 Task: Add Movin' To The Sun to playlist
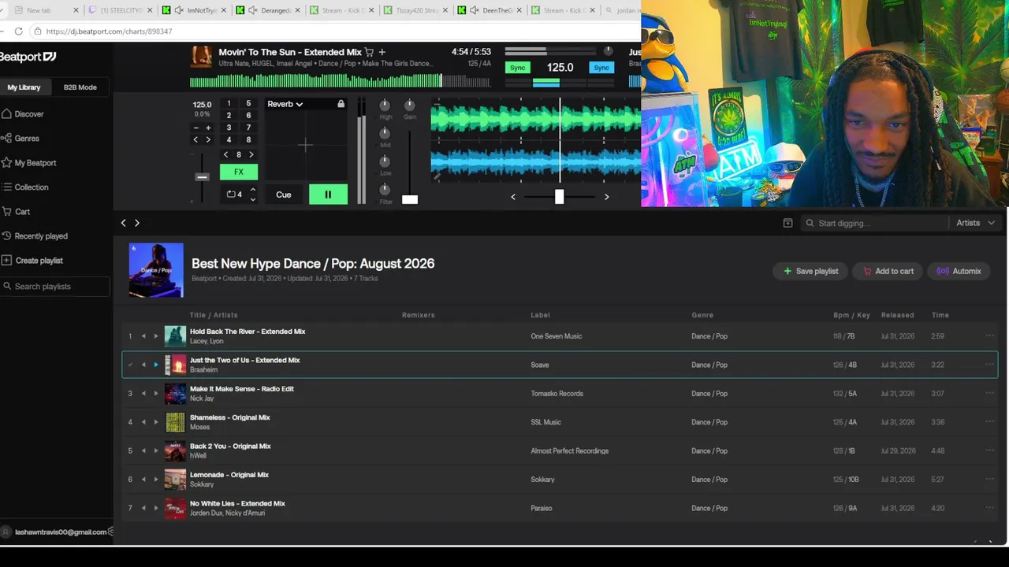point(382,52)
